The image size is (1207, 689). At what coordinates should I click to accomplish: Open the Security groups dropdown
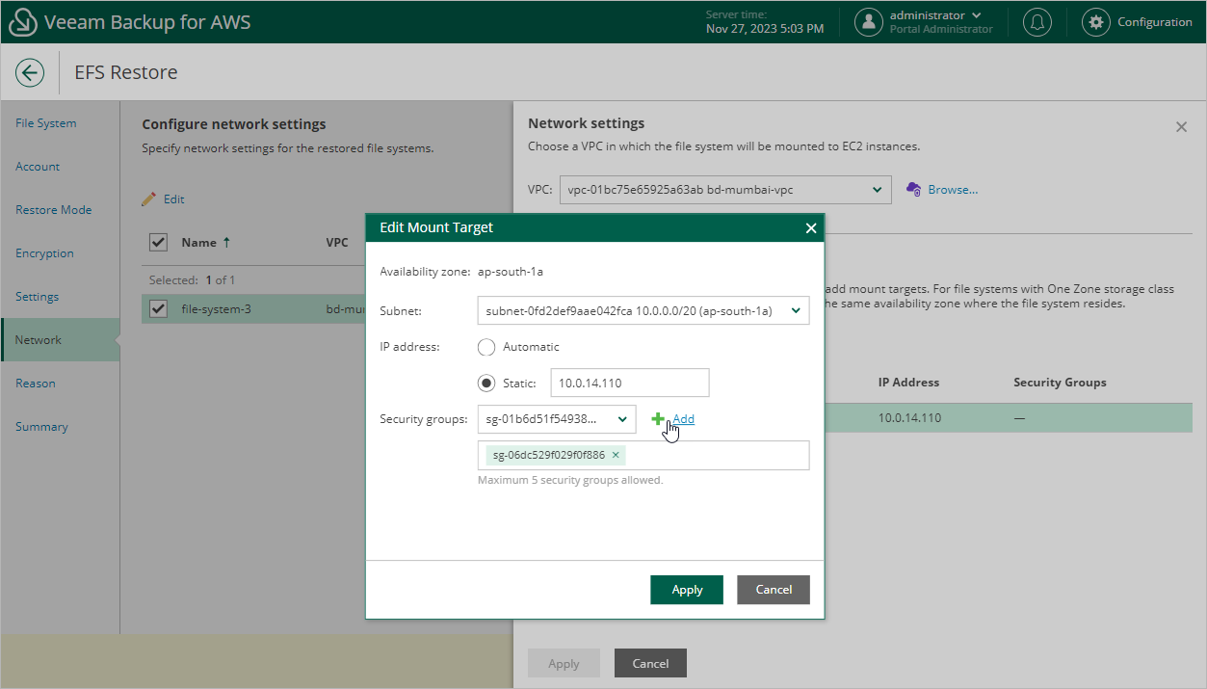click(557, 419)
